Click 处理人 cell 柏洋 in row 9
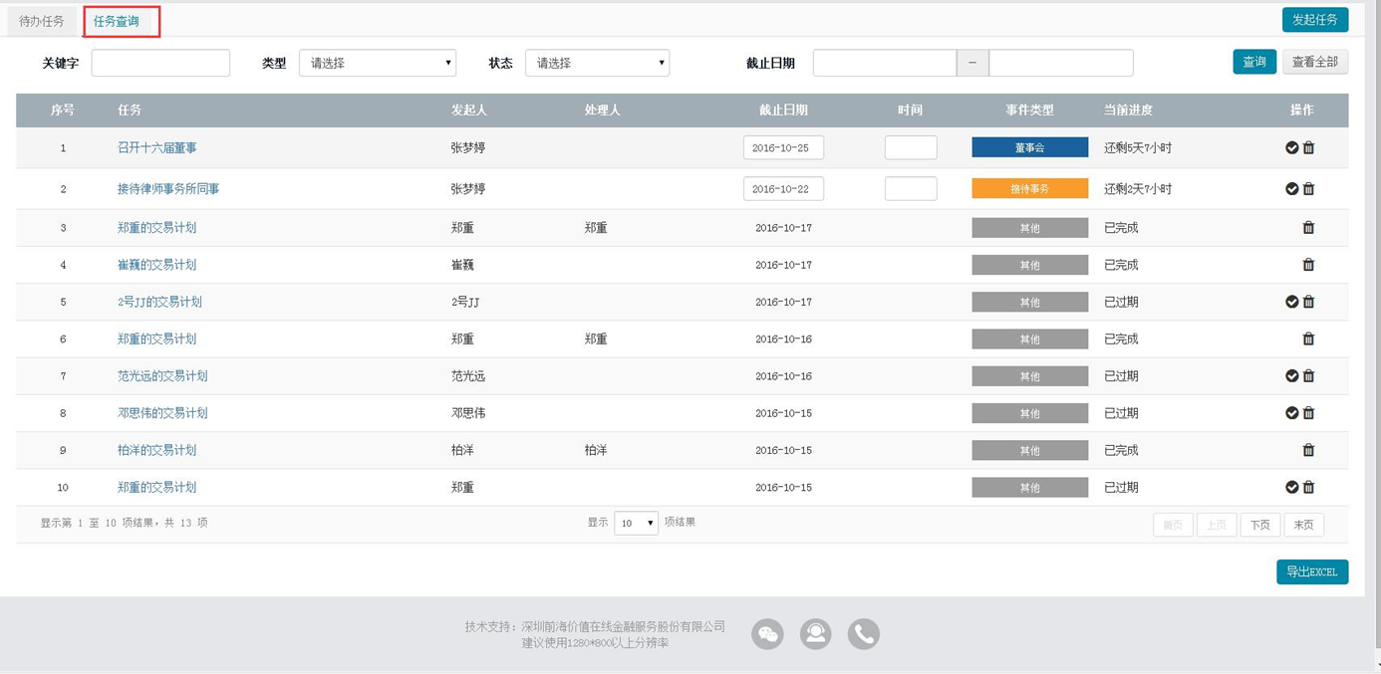Image resolution: width=1381 pixels, height=674 pixels. click(596, 450)
